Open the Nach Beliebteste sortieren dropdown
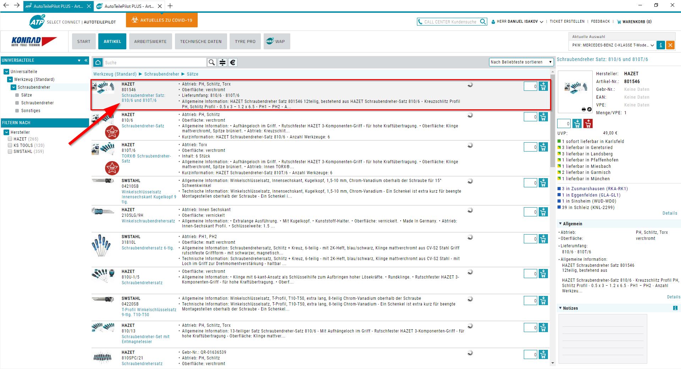The image size is (681, 369). [x=521, y=62]
